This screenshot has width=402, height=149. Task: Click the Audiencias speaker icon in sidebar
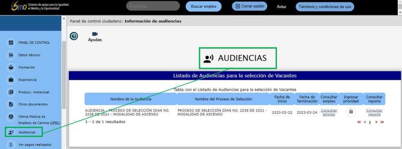pyautogui.click(x=11, y=132)
